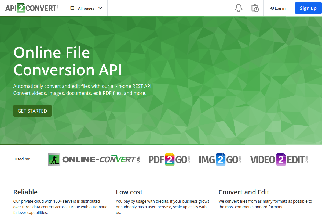Click the grid icon beside All pages
Screen dimensions: 322x215
pos(72,8)
